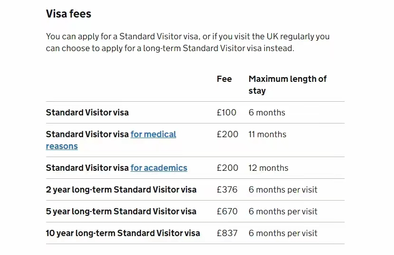Image resolution: width=394 pixels, height=255 pixels.
Task: Click the 'Visa fees' heading
Action: point(68,14)
